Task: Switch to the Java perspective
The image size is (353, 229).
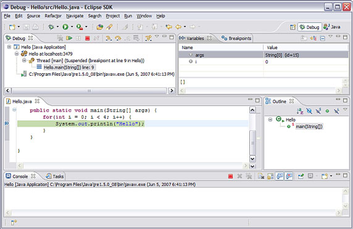Action: coord(332,27)
